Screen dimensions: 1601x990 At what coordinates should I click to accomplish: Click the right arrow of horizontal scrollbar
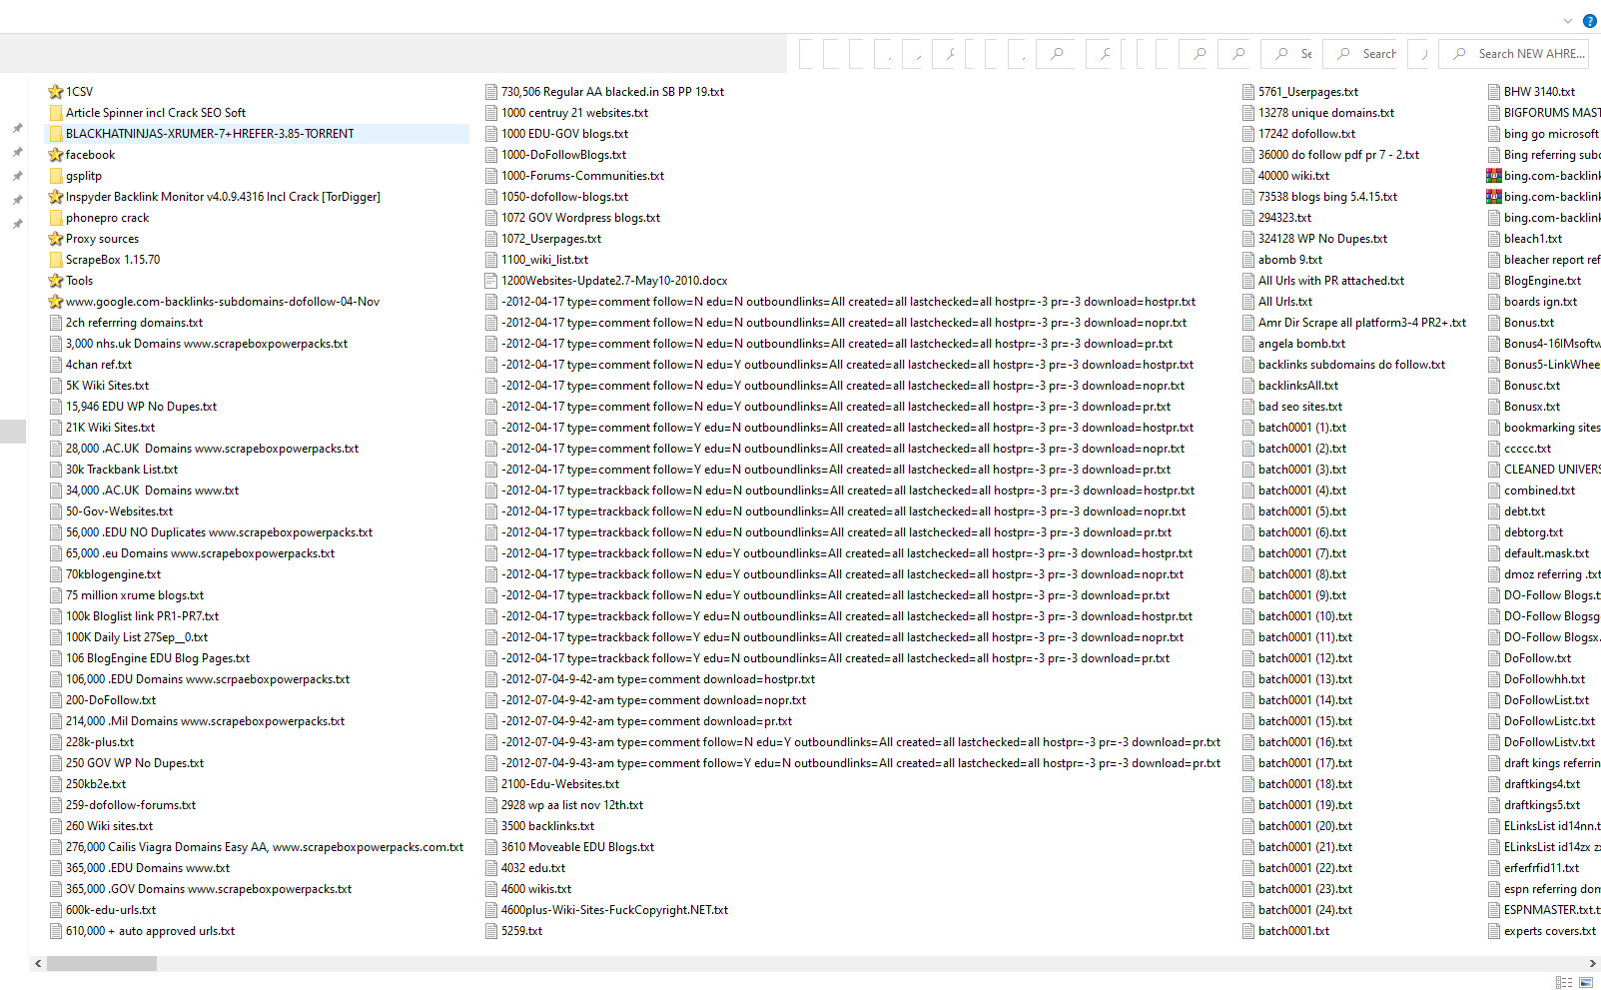coord(1593,963)
